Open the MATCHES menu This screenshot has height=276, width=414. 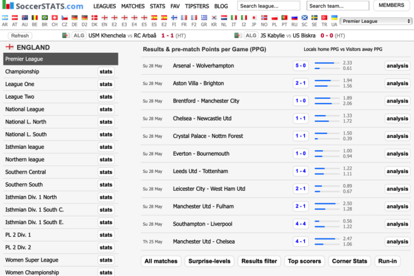click(x=133, y=6)
